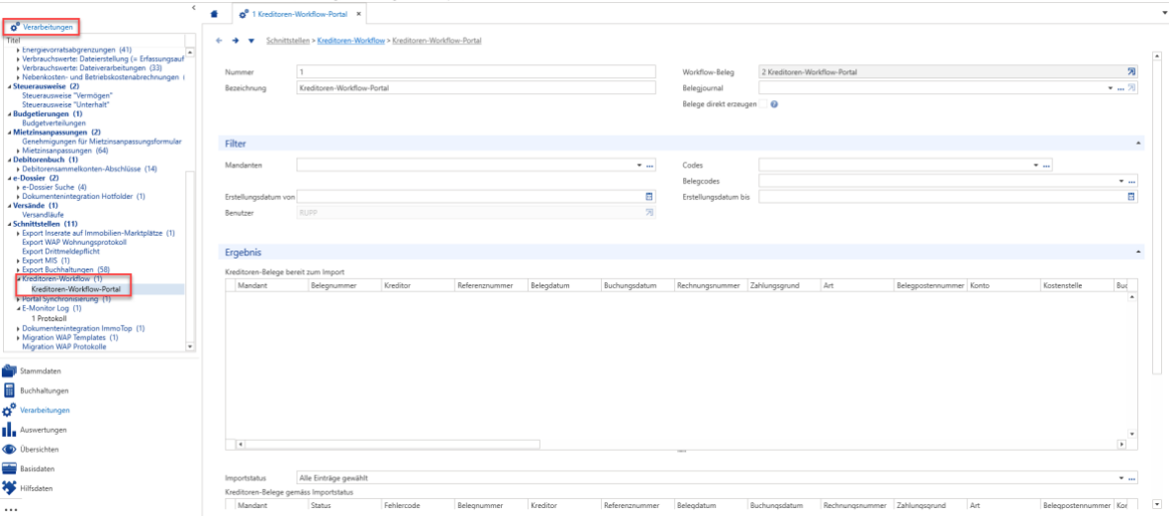Click horizontal scrollbar of import-ready table
Viewport: 1169px width, 516px height.
392,444
